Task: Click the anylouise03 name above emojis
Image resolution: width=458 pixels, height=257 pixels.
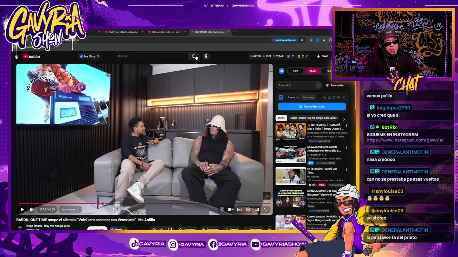Action: [387, 191]
